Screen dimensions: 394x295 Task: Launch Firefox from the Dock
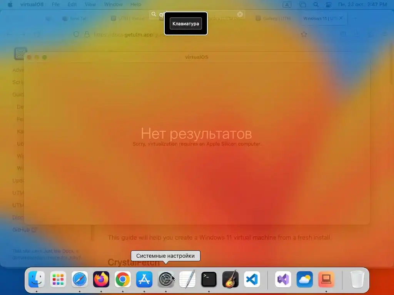101,279
